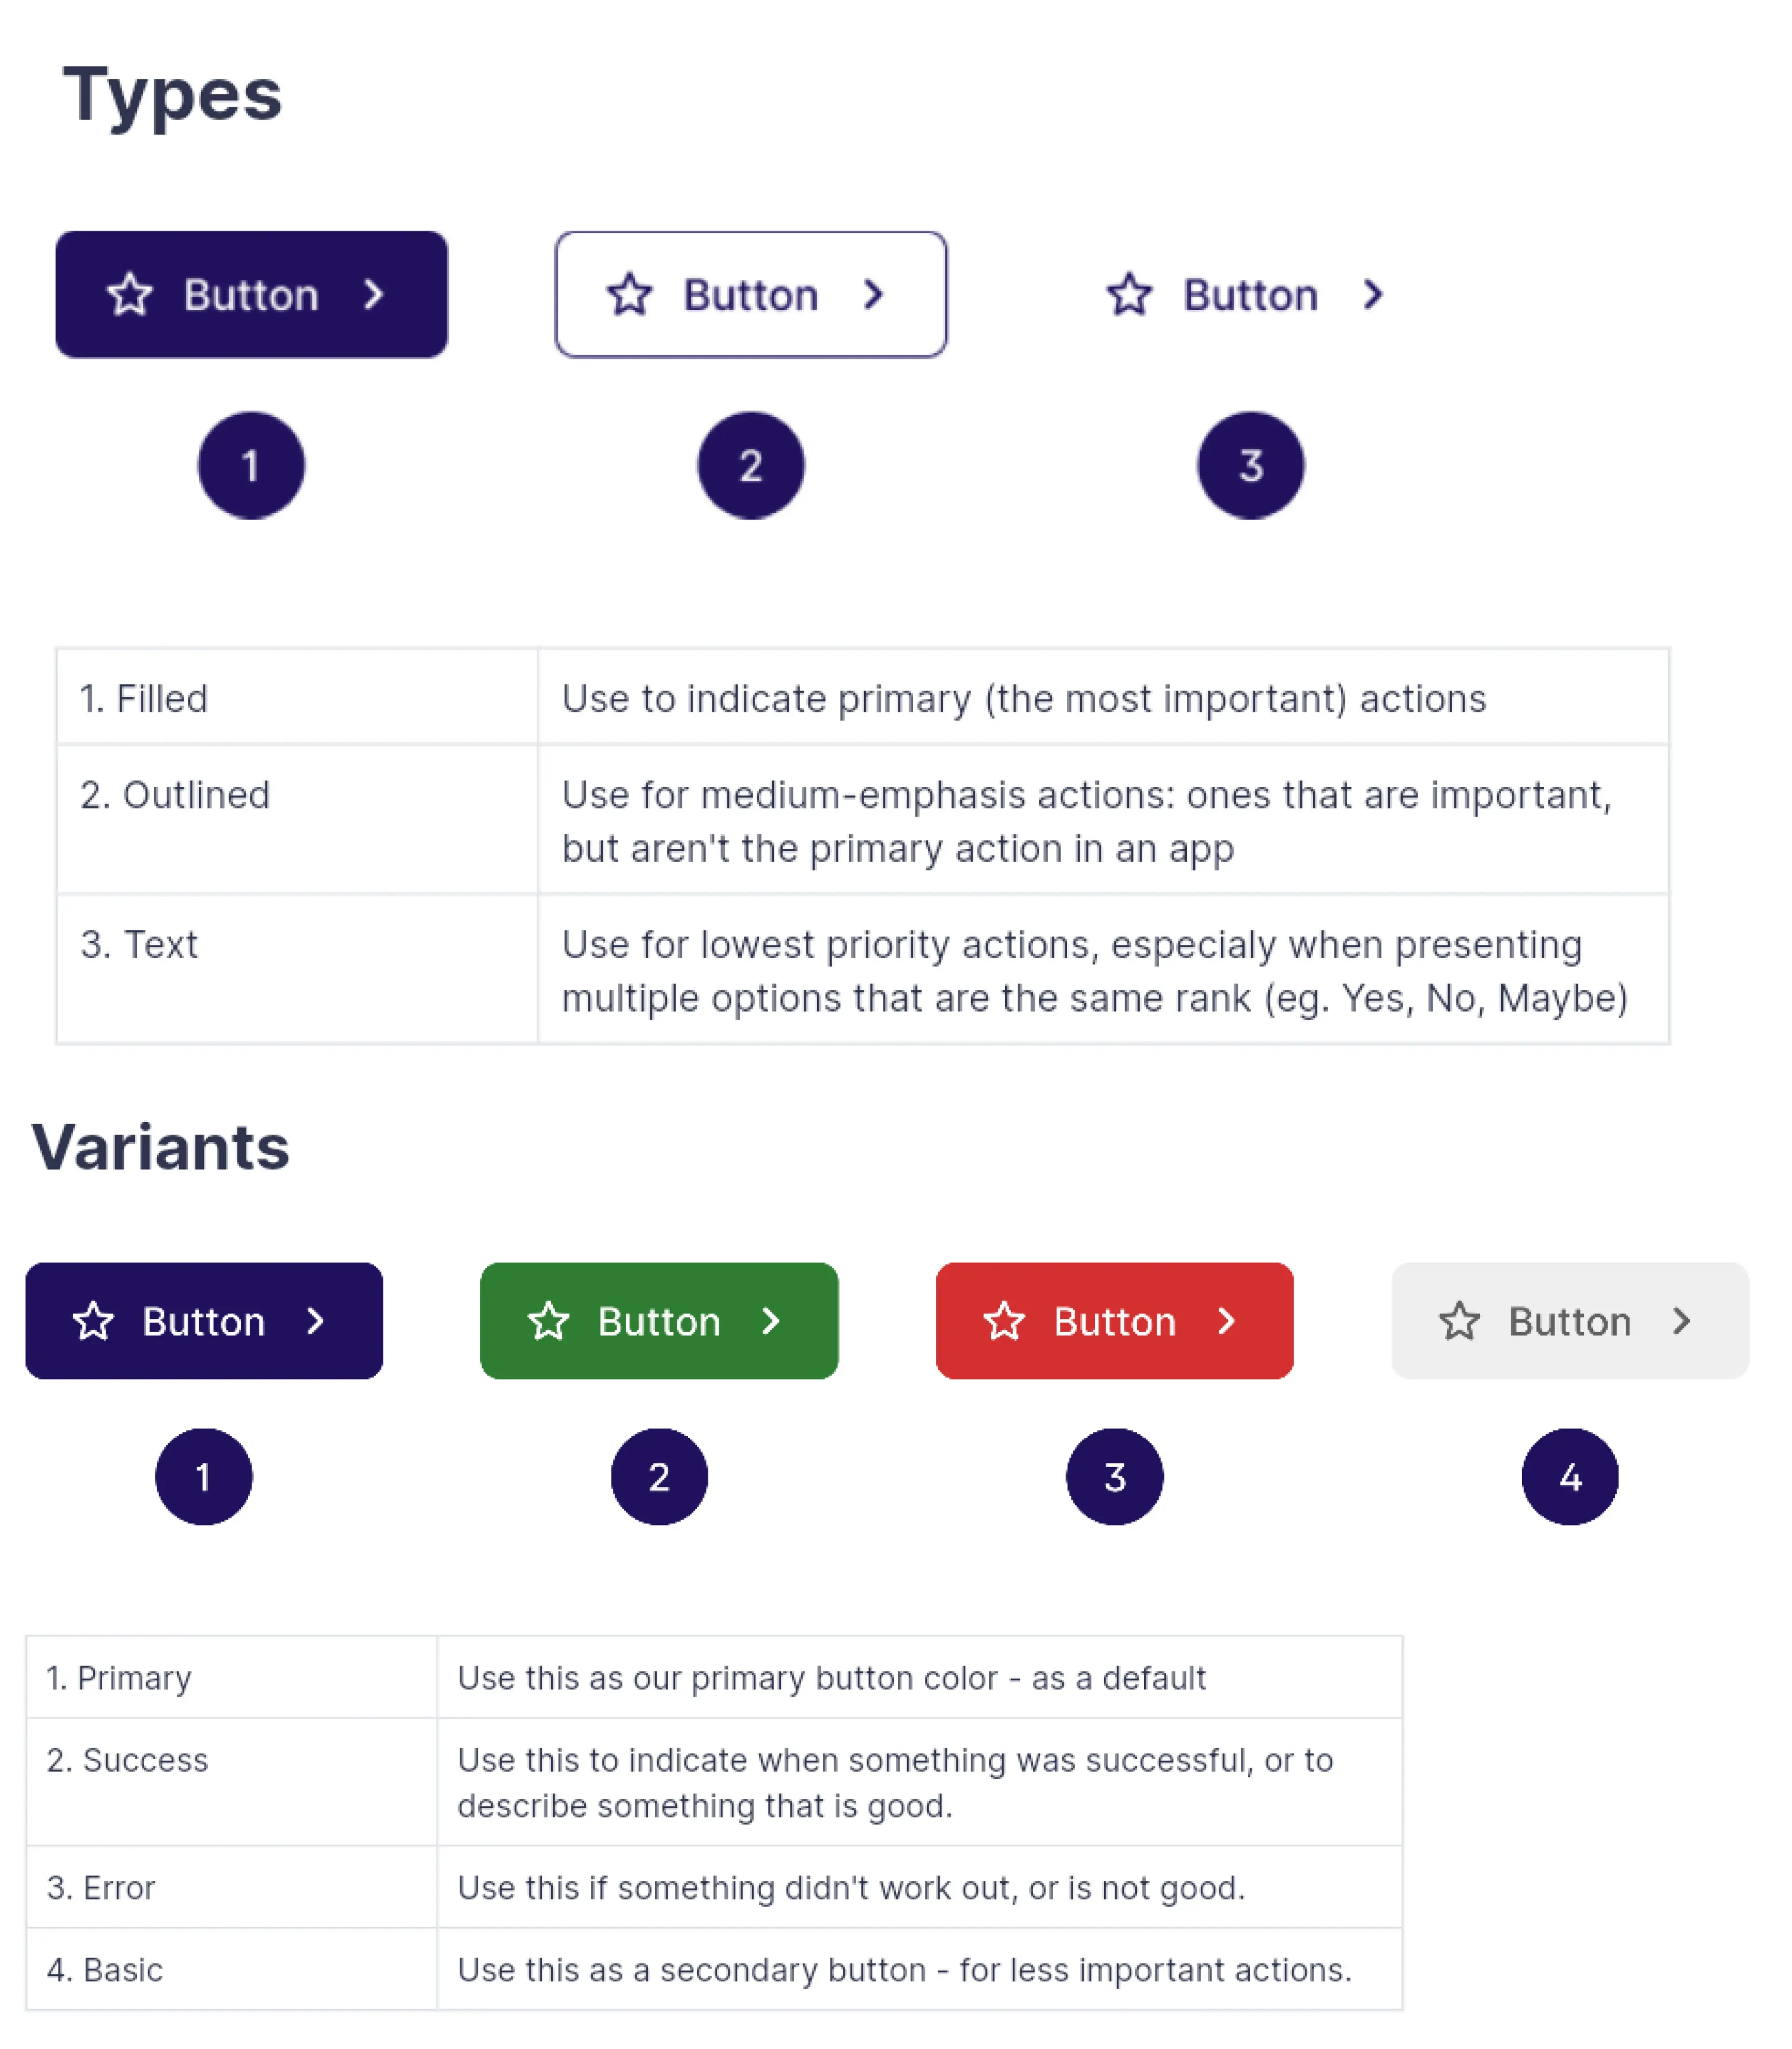The width and height of the screenshot is (1792, 2049).
Task: Click the outlined Button label in Types
Action: point(751,296)
